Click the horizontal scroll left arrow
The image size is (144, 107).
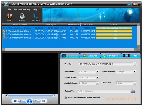pos(4,50)
